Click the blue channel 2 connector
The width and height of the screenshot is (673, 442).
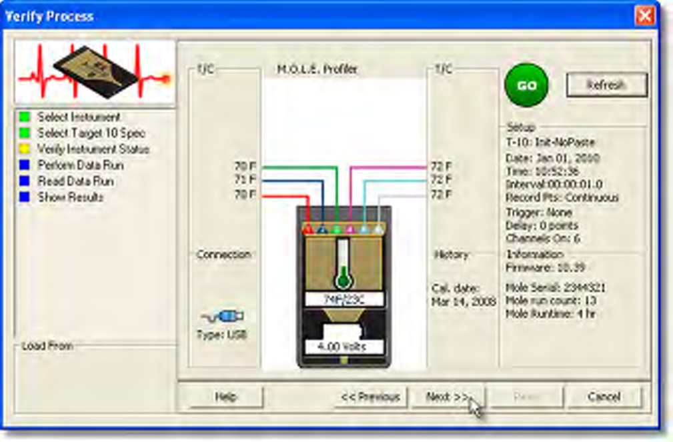coord(322,229)
